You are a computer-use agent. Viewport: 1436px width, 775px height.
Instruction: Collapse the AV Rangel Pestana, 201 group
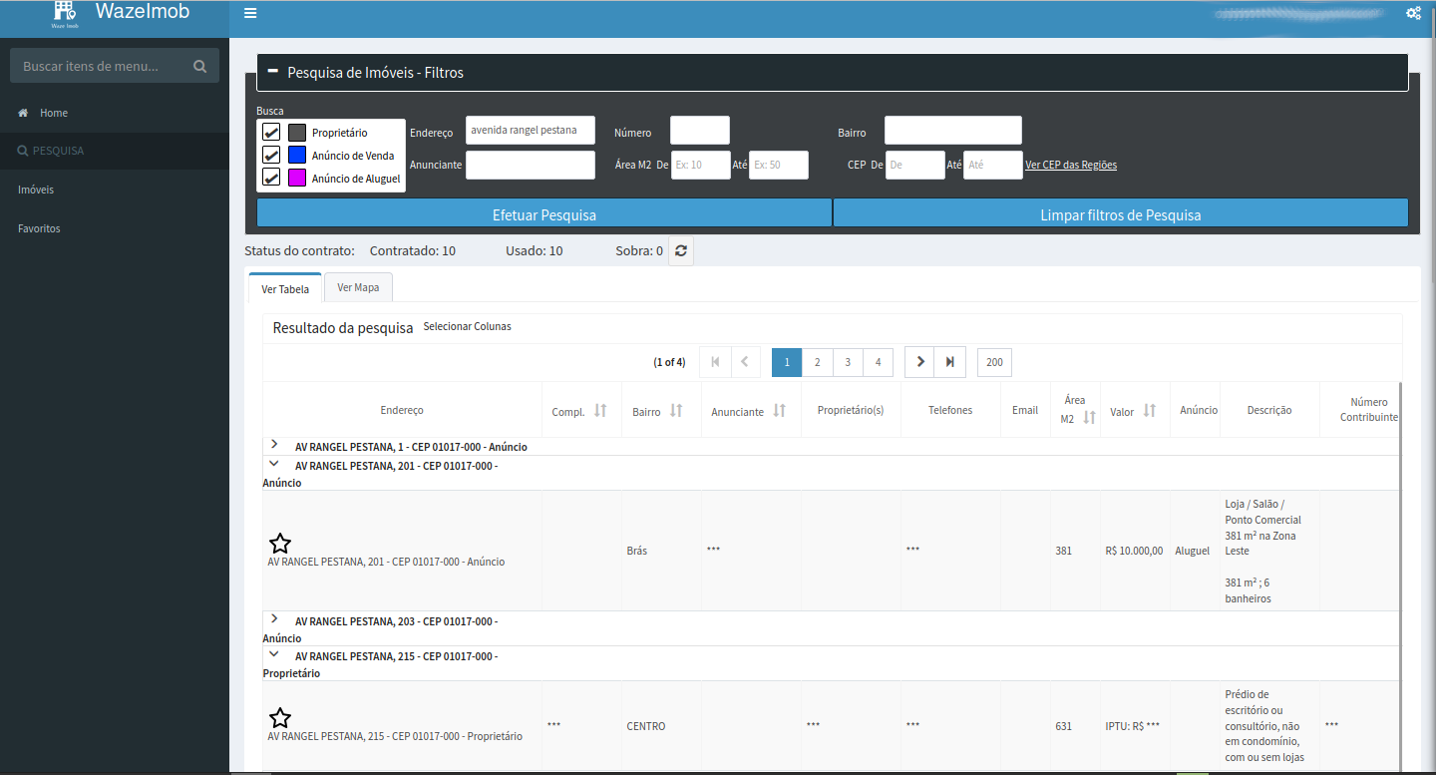click(274, 463)
